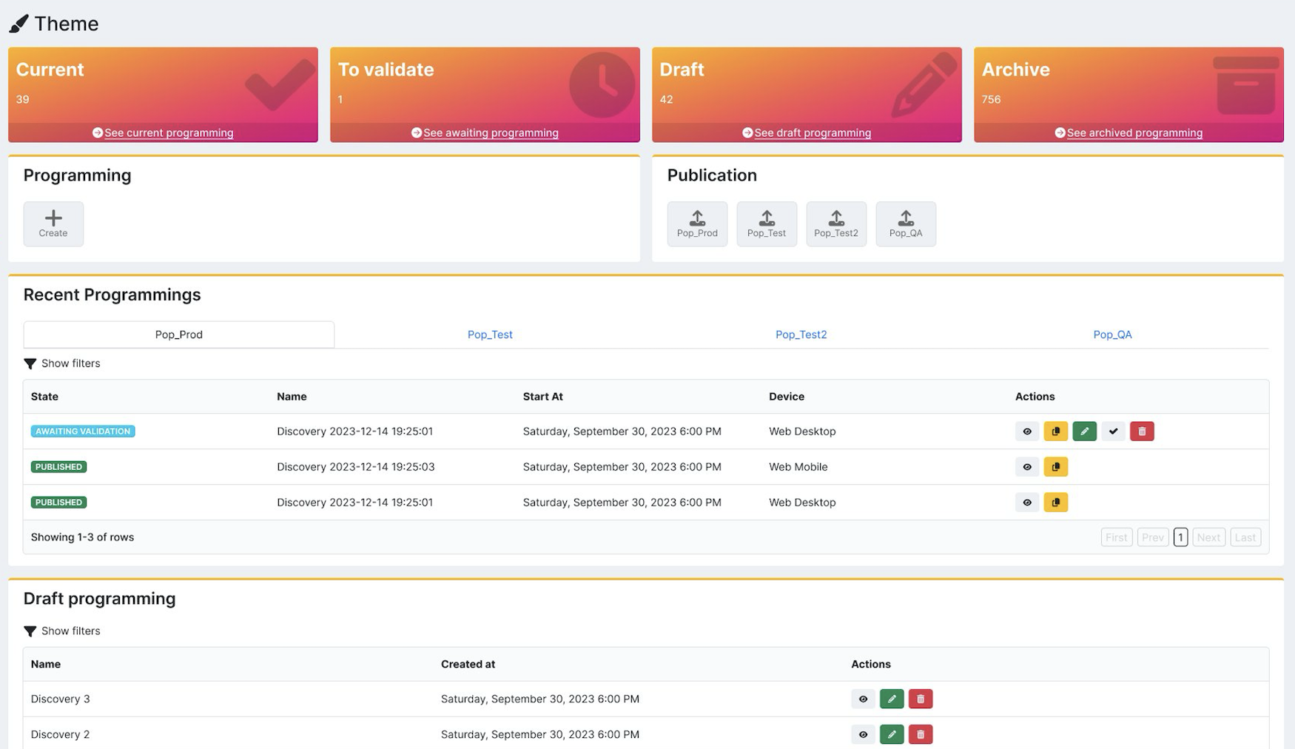Image resolution: width=1295 pixels, height=749 pixels.
Task: Open See current programming link
Action: click(x=163, y=132)
